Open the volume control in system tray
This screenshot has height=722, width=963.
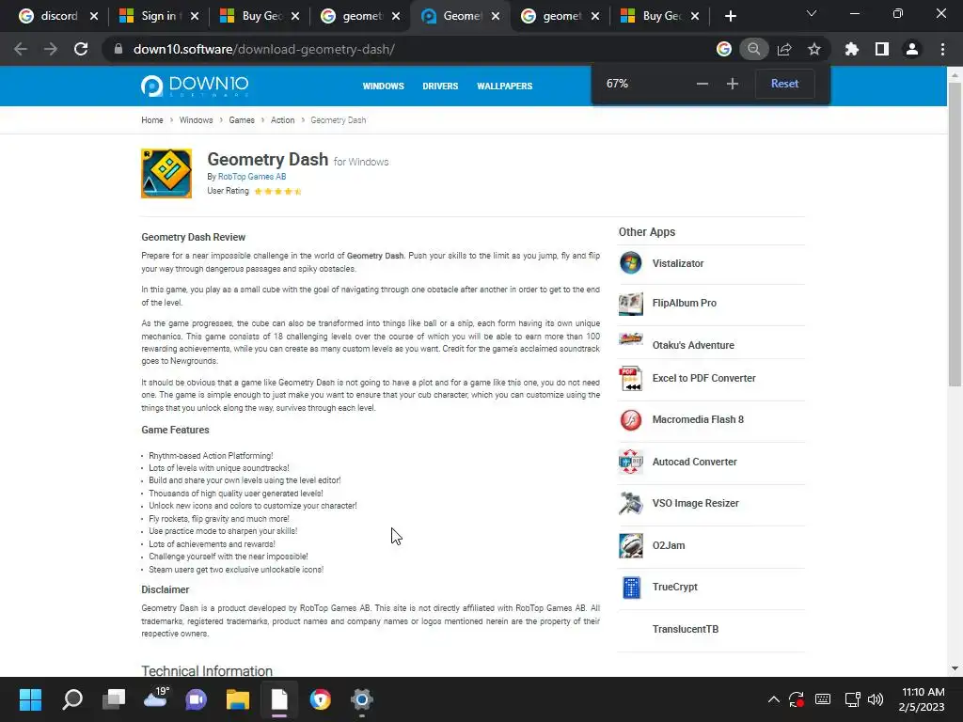coord(876,699)
